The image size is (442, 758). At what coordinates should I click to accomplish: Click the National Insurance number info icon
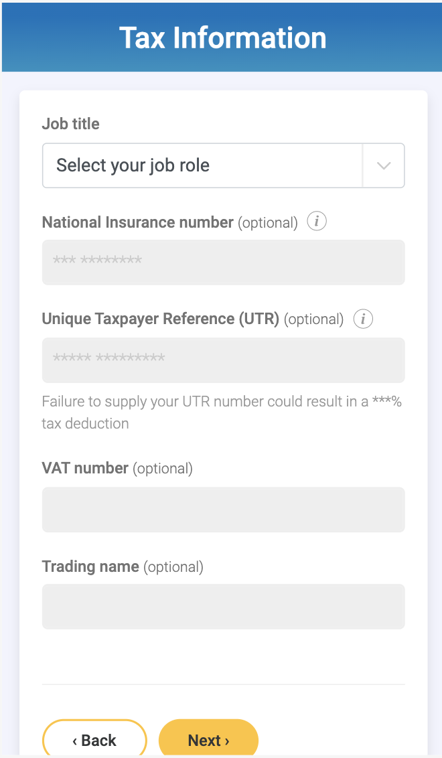(x=317, y=222)
